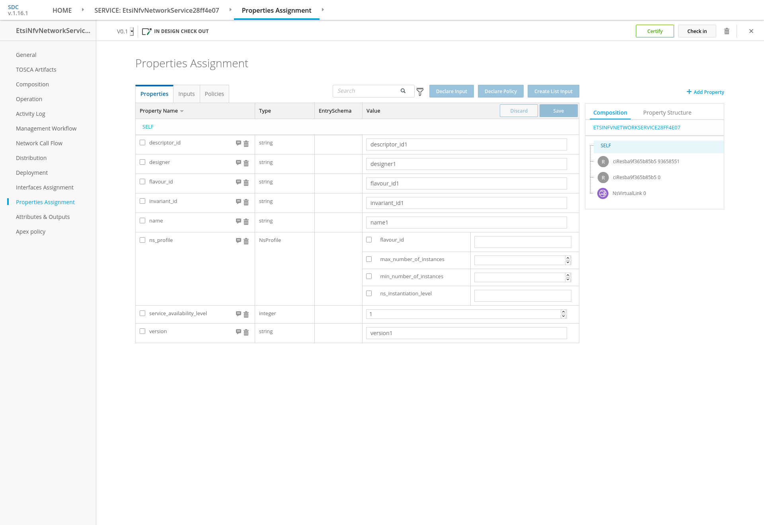This screenshot has width=764, height=525.
Task: Expand the breadcrumb arrow after HOME
Action: [83, 10]
